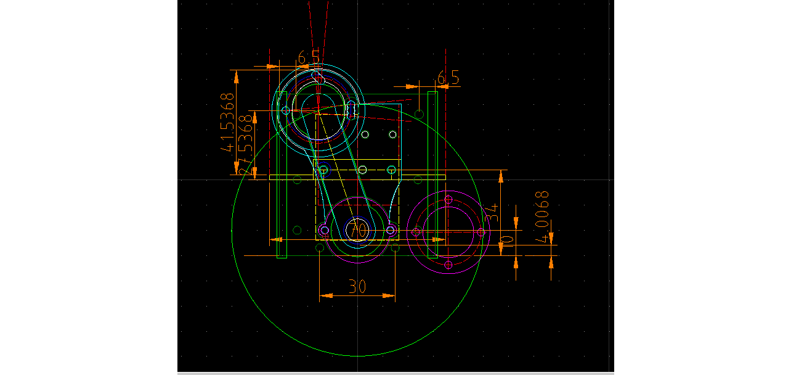Image resolution: width=791 pixels, height=375 pixels.
Task: Click the left small hole on upper cyan ring
Action: click(x=286, y=110)
